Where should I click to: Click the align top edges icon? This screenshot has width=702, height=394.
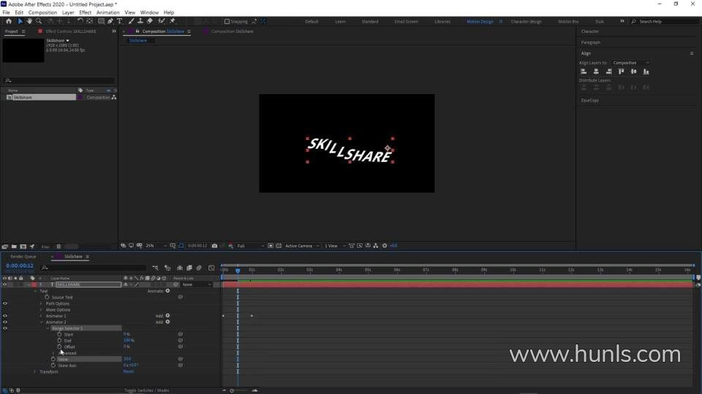(621, 72)
